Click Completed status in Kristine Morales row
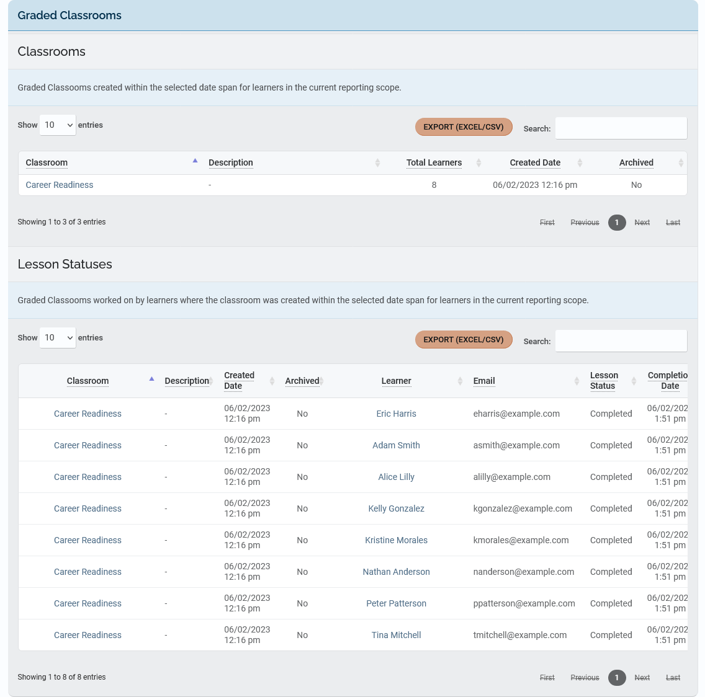 [611, 539]
